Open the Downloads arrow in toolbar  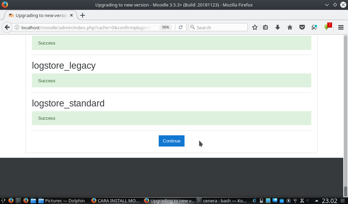click(x=277, y=27)
